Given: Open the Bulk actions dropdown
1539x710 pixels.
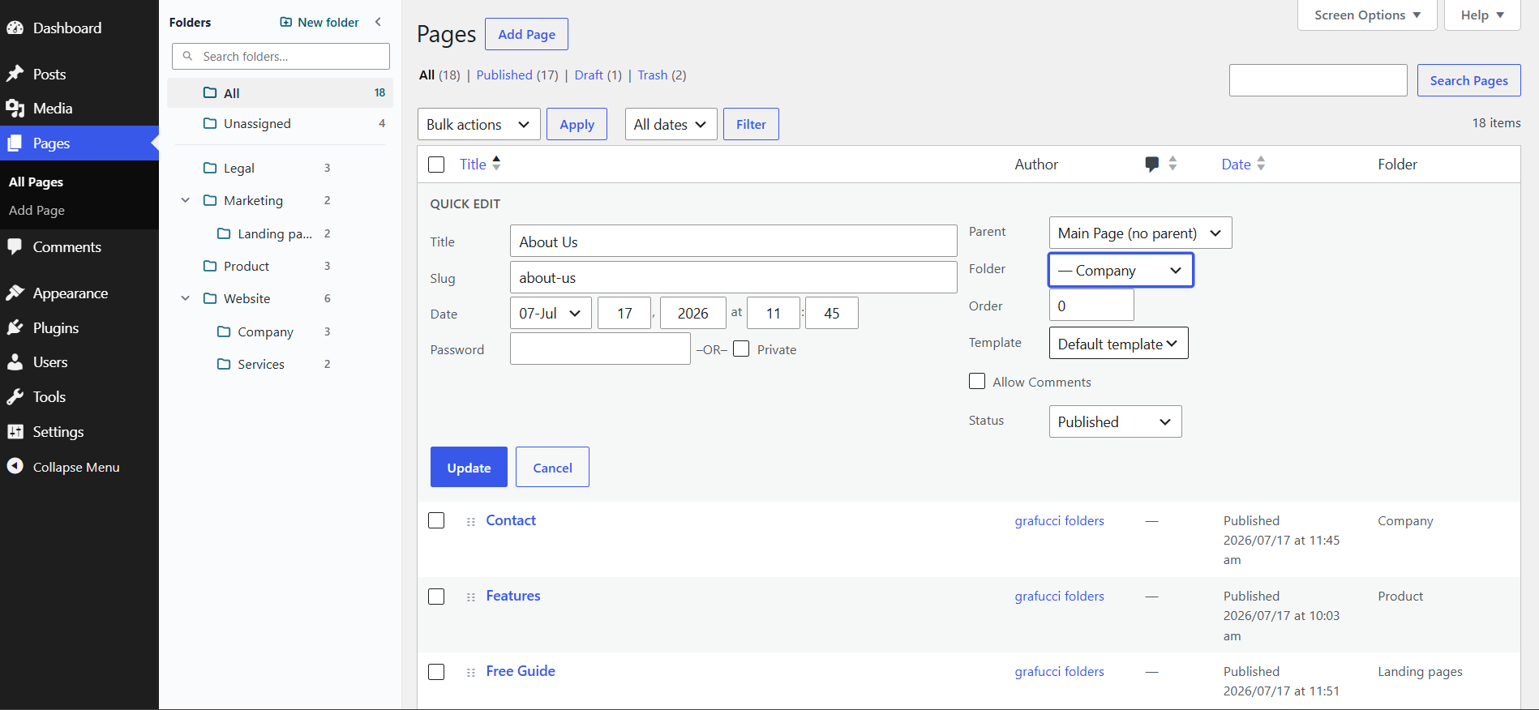Looking at the screenshot, I should pyautogui.click(x=479, y=124).
